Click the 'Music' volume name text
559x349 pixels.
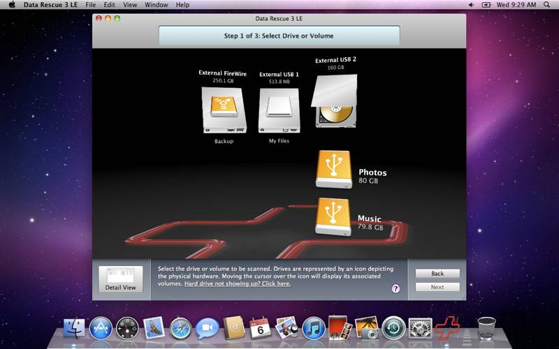pyautogui.click(x=370, y=218)
